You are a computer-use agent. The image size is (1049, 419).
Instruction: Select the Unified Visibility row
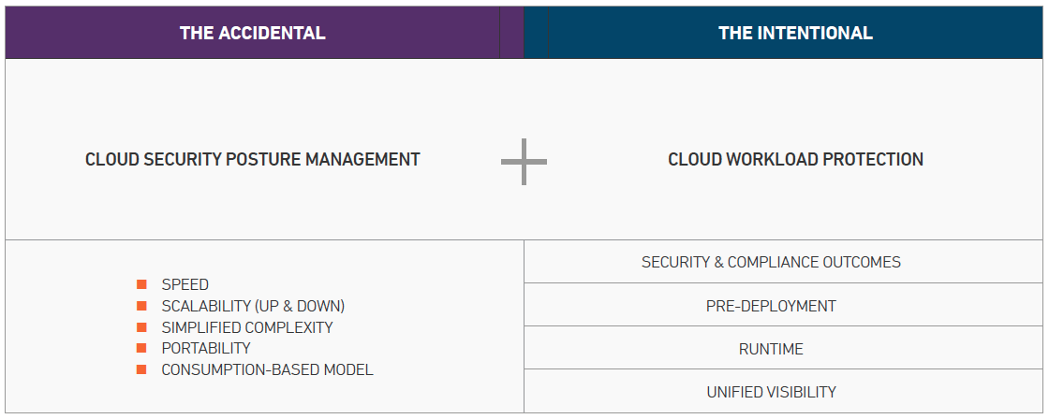[x=783, y=391]
